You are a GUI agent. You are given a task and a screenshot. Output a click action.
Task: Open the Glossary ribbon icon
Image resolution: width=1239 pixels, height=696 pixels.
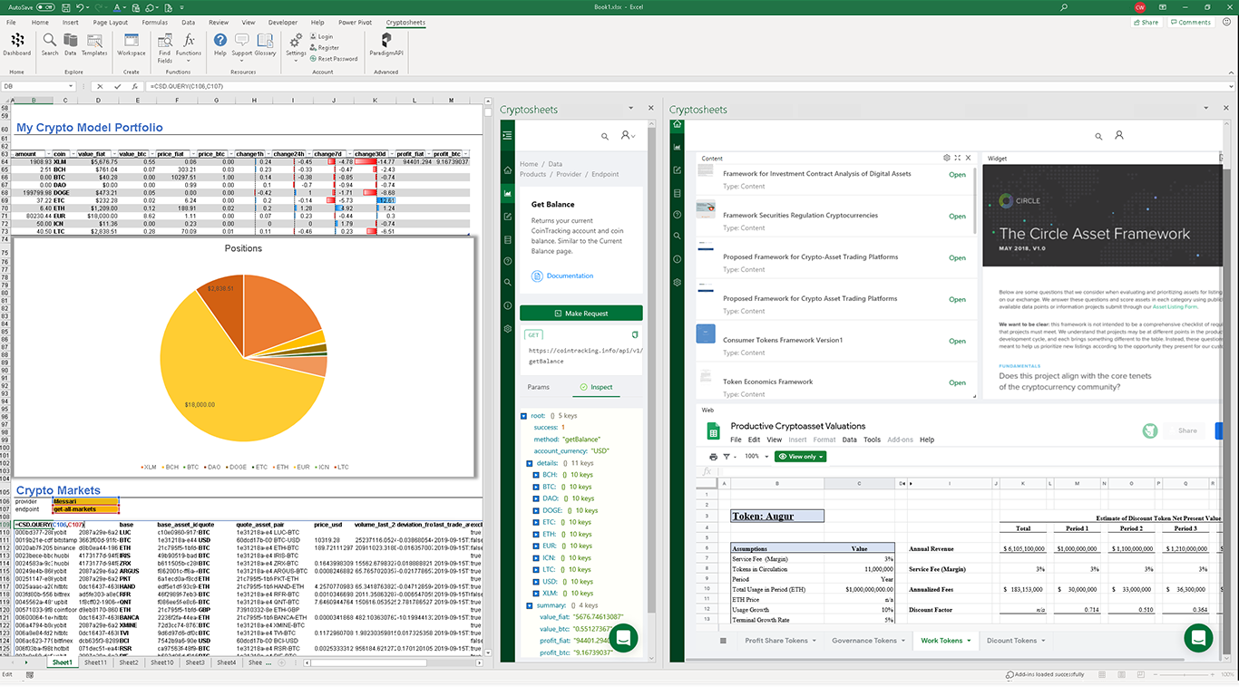tap(265, 44)
